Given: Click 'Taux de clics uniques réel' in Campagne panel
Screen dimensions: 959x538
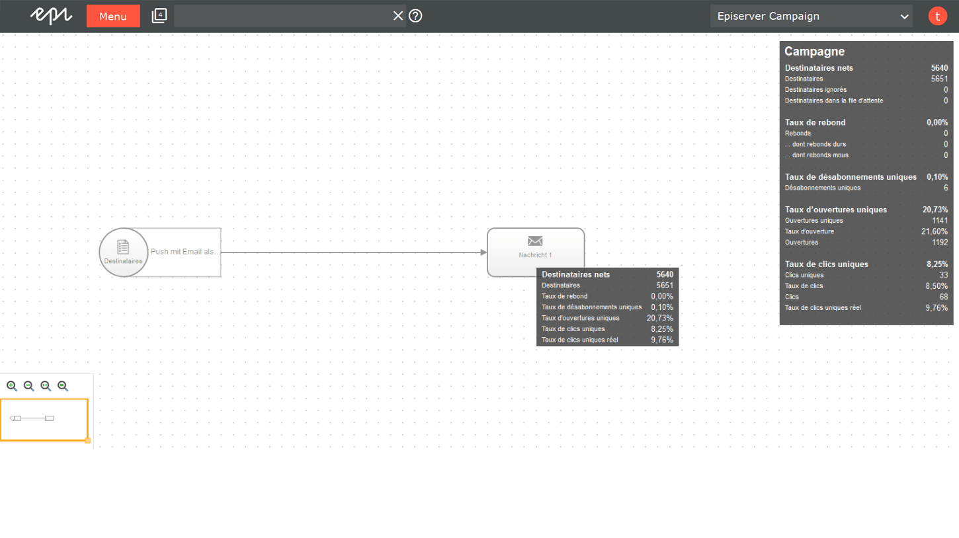Looking at the screenshot, I should [823, 308].
